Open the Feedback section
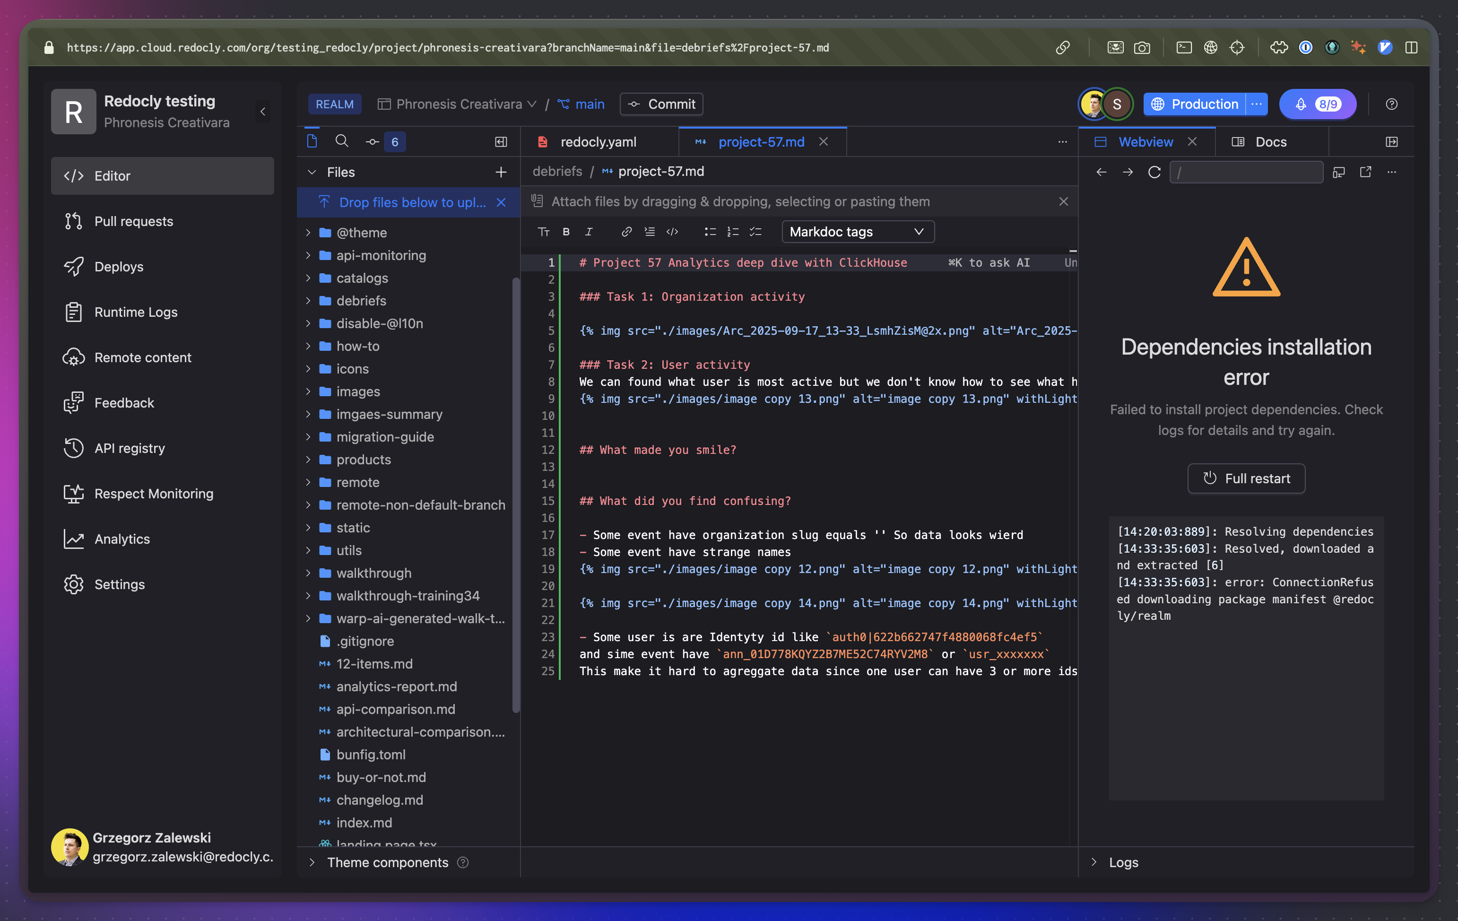Viewport: 1458px width, 921px height. [x=162, y=403]
